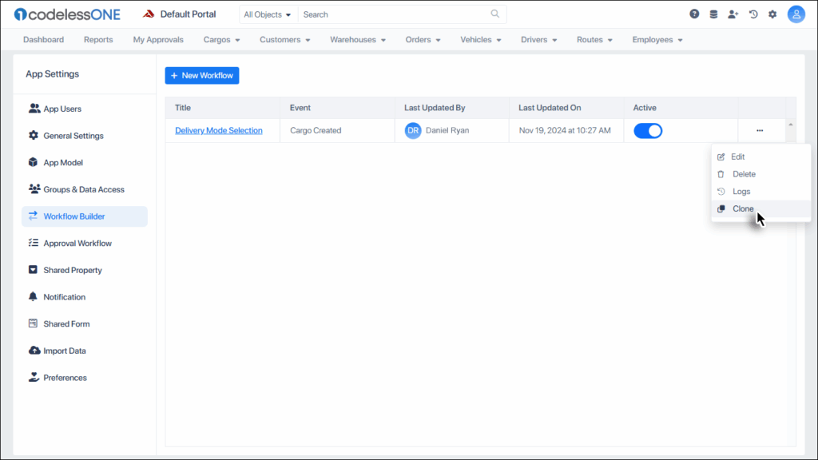The image size is (818, 460).
Task: Open the All Objects dropdown
Action: coord(268,14)
